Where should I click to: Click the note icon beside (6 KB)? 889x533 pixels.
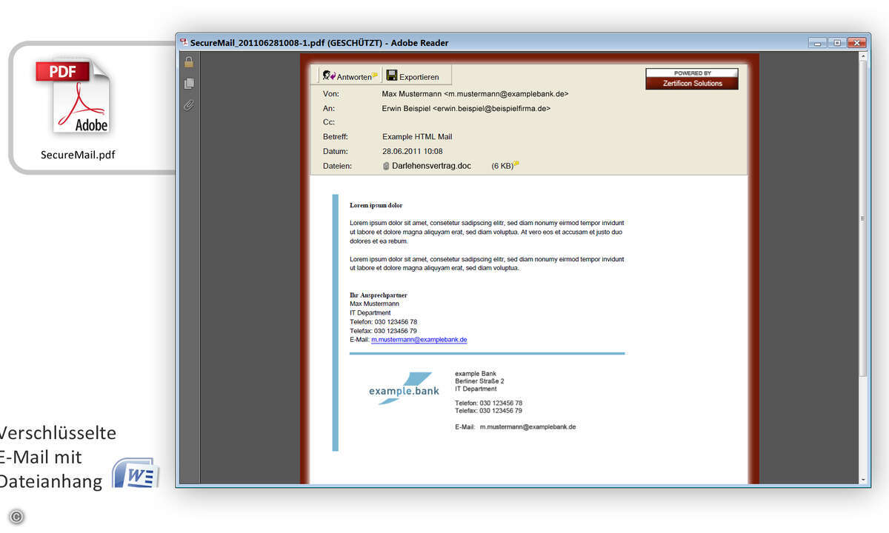pos(516,164)
